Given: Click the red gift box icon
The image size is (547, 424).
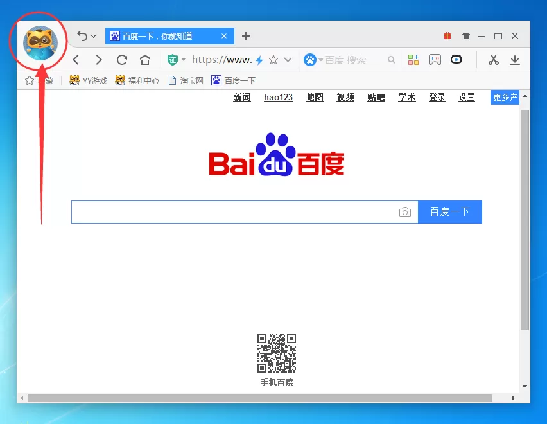Looking at the screenshot, I should (447, 35).
